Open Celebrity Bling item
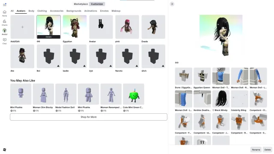 click(x=240, y=99)
